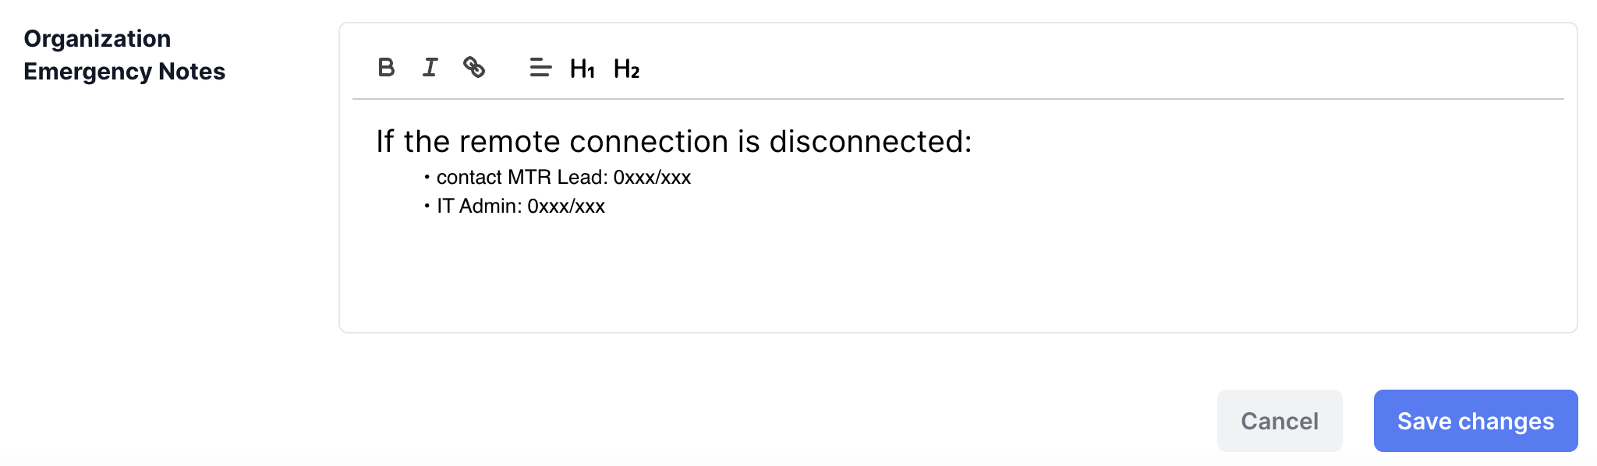Apply Heading 1 style
This screenshot has width=1597, height=466.
pyautogui.click(x=582, y=69)
